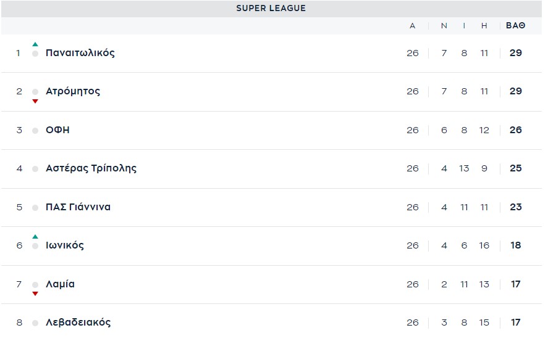This screenshot has height=341, width=548.
Task: Open the Ατρόμητος team link
Action: click(73, 91)
